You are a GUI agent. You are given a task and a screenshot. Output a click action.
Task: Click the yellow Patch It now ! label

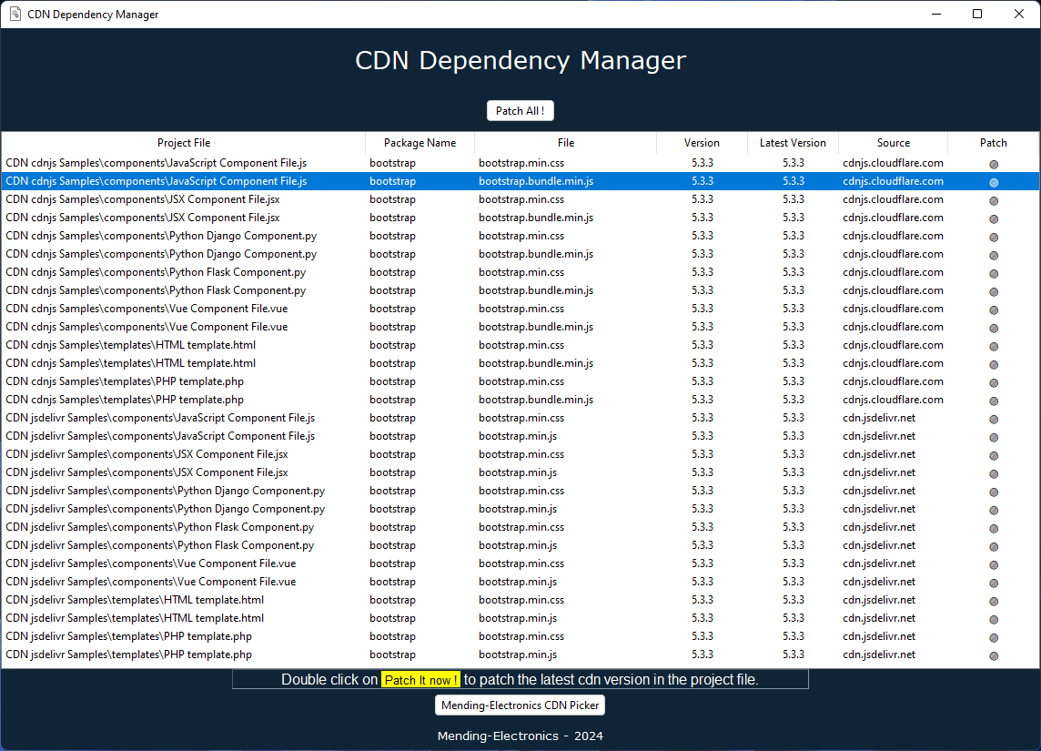pos(420,680)
